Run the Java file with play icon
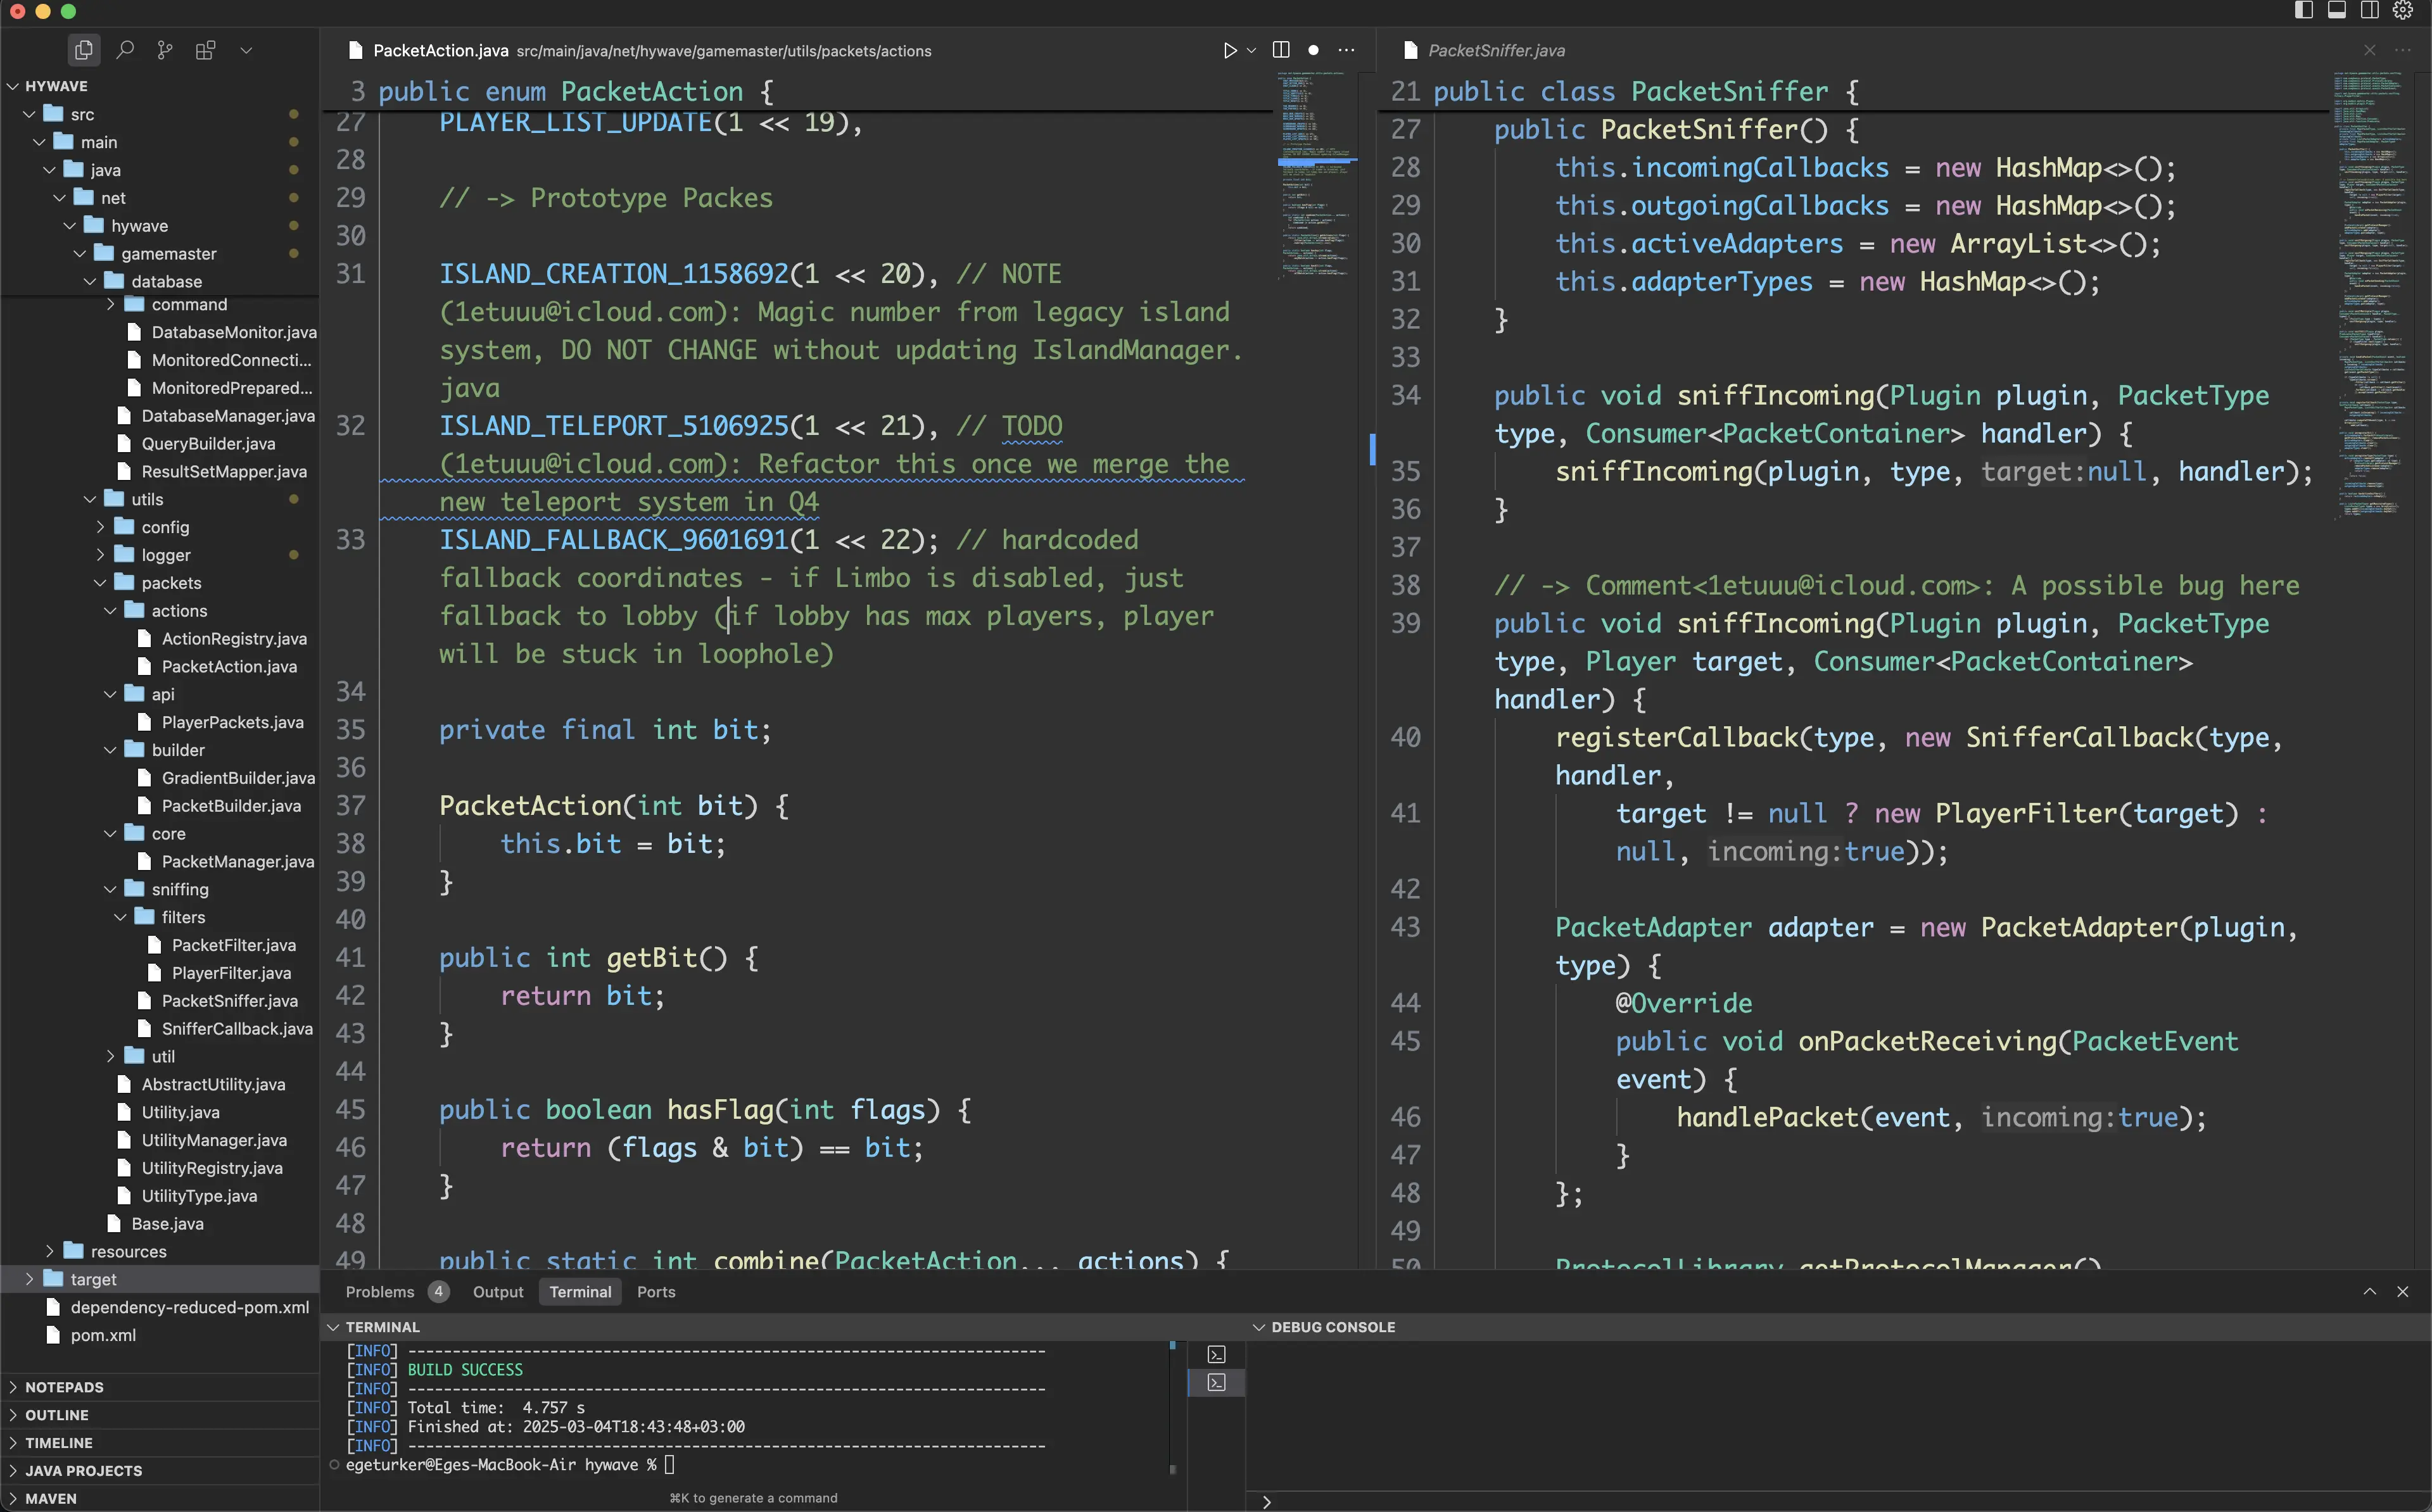This screenshot has width=2432, height=1512. coord(1229,50)
